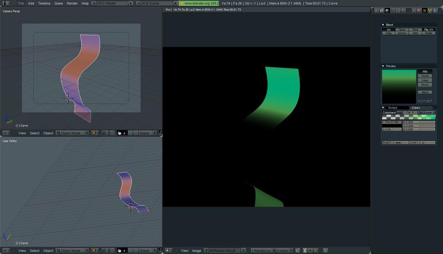Click the Del colorband stop button

point(421,113)
